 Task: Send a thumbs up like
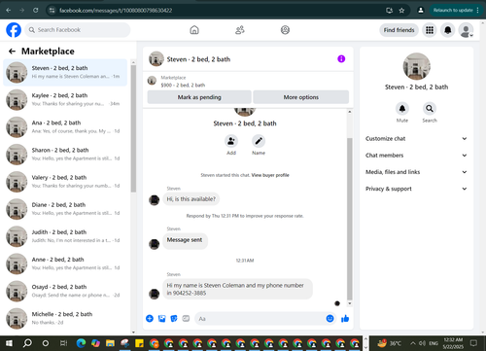[x=345, y=319]
